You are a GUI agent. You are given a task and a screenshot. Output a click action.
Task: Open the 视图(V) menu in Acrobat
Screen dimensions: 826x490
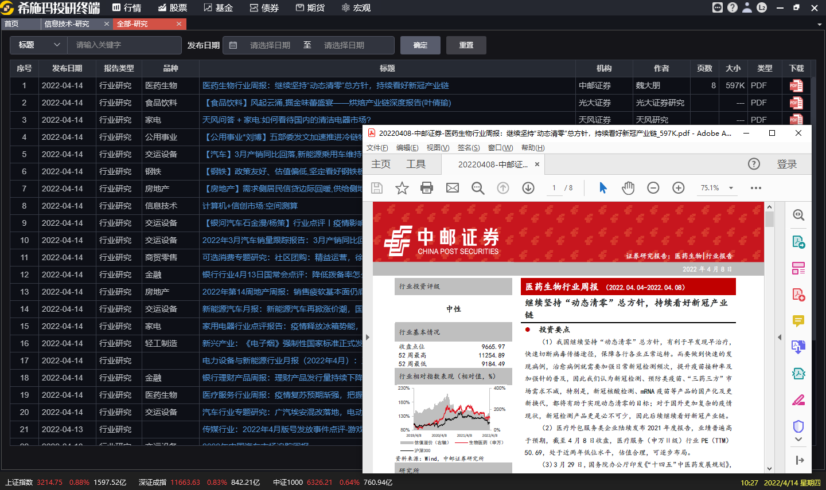(438, 147)
